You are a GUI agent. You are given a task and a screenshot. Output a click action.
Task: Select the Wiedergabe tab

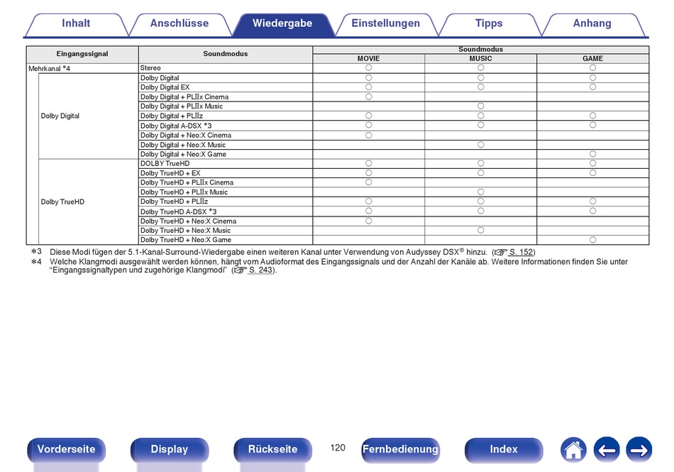point(282,23)
